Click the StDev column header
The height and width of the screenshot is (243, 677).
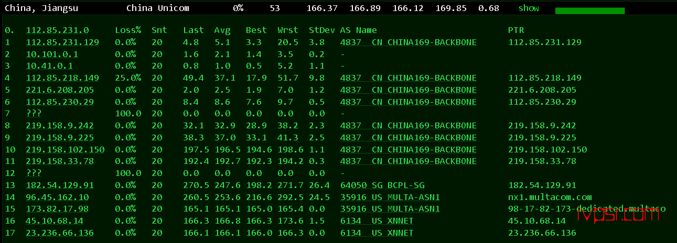(322, 30)
